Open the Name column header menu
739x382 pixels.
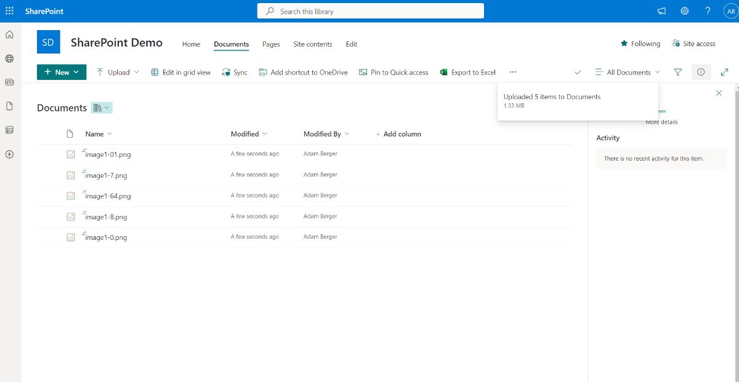(x=99, y=133)
